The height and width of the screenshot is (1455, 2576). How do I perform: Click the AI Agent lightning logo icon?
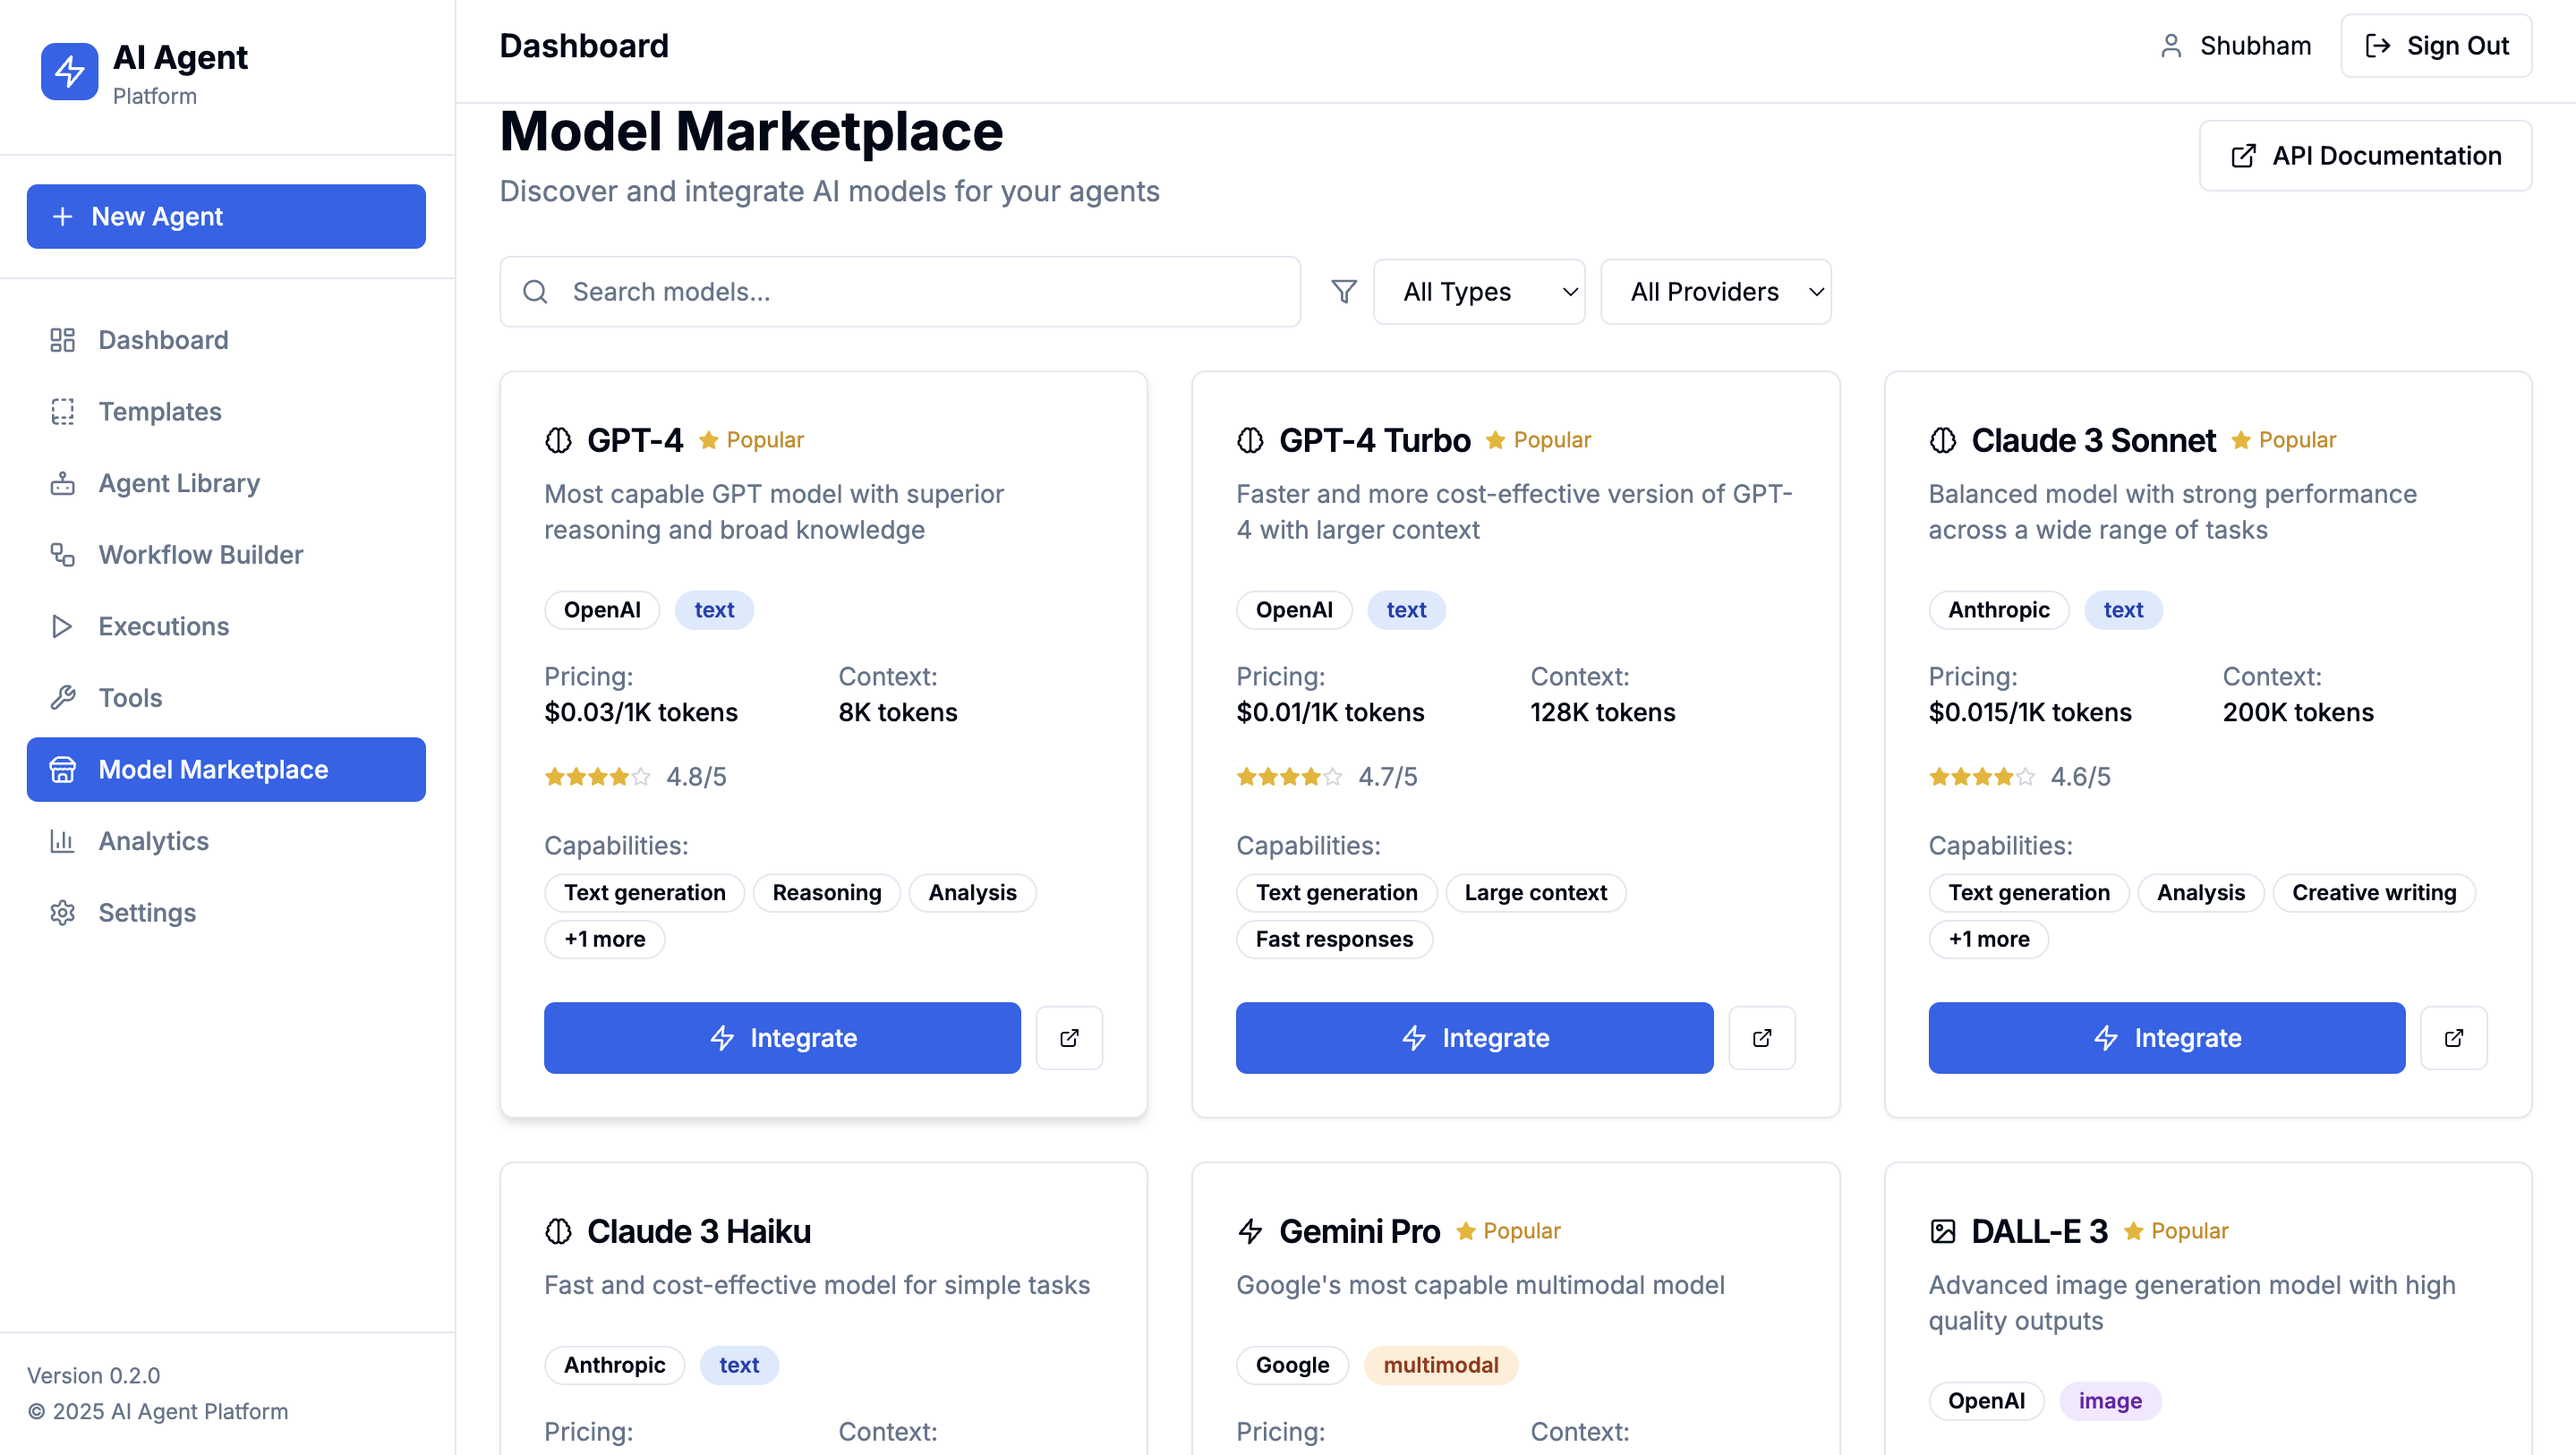pyautogui.click(x=69, y=72)
